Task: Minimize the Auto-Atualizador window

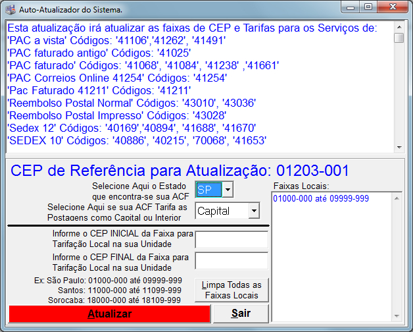Action: (351, 7)
